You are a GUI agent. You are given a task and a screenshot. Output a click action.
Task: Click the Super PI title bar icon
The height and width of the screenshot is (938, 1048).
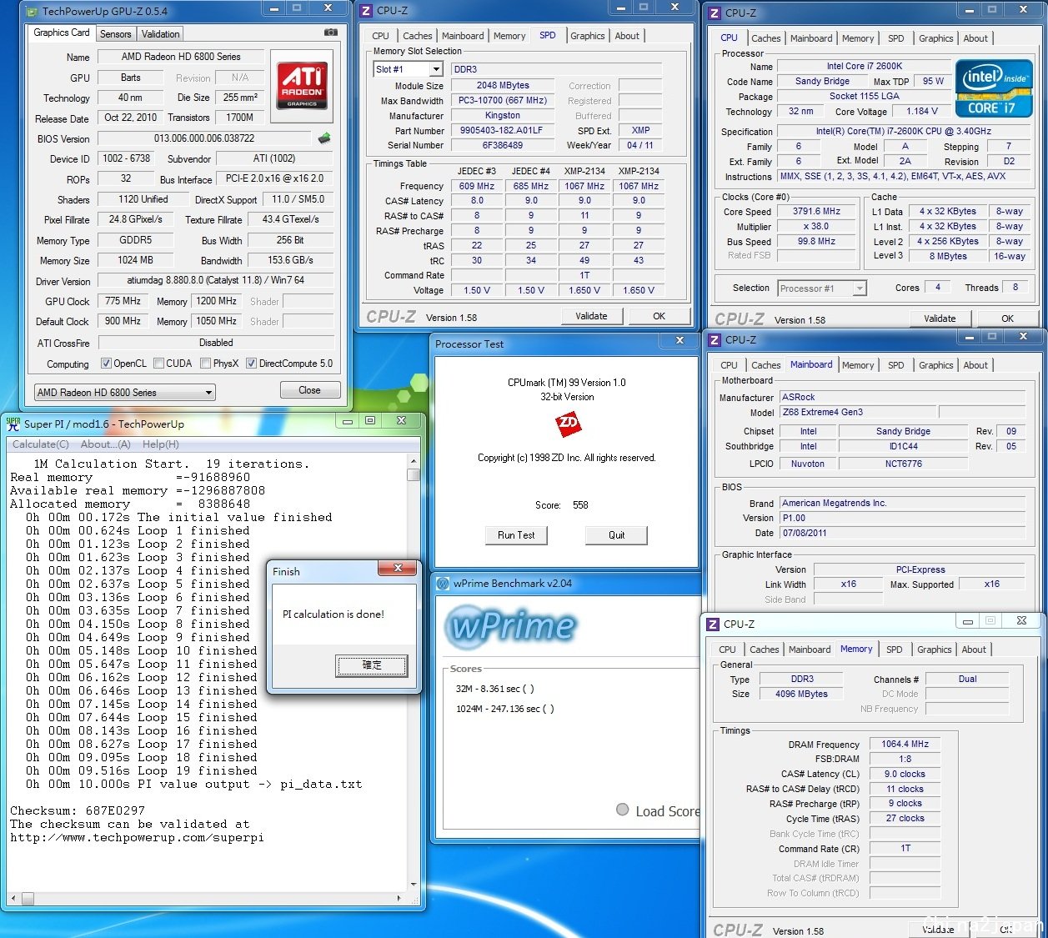click(13, 423)
